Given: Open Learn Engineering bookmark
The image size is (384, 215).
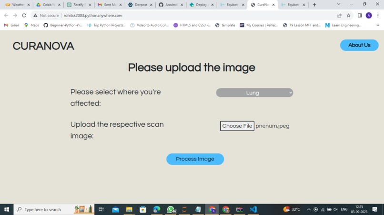Looking at the screenshot, I should [x=343, y=25].
